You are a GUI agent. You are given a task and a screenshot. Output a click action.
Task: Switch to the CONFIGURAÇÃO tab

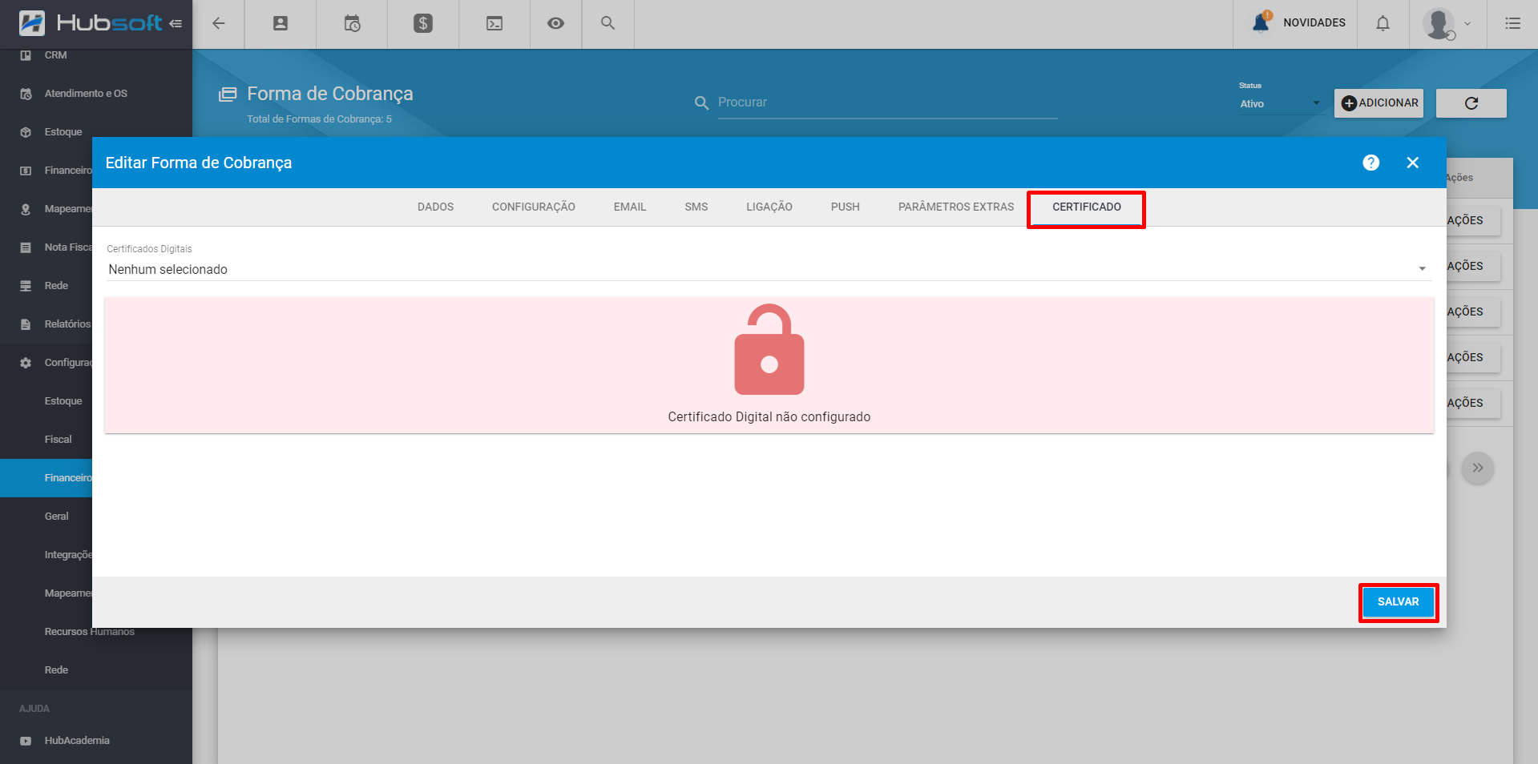coord(533,207)
